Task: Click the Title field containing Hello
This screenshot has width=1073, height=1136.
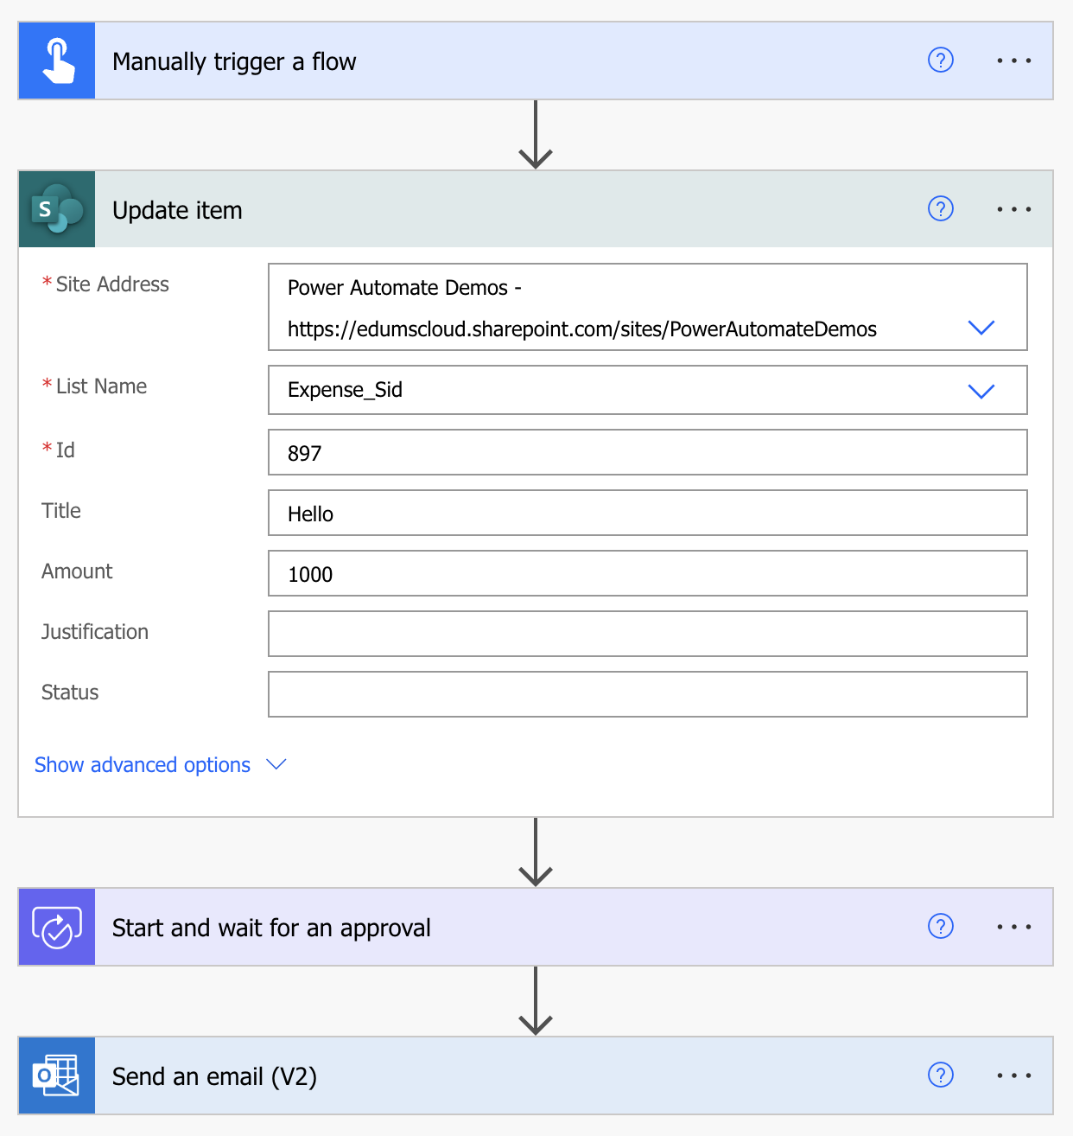Action: [x=647, y=514]
